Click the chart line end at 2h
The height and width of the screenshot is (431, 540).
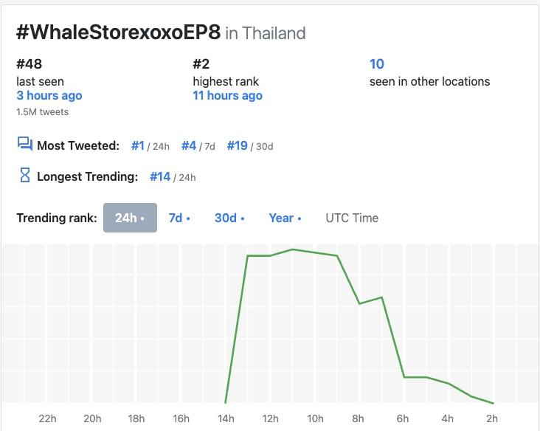click(492, 403)
